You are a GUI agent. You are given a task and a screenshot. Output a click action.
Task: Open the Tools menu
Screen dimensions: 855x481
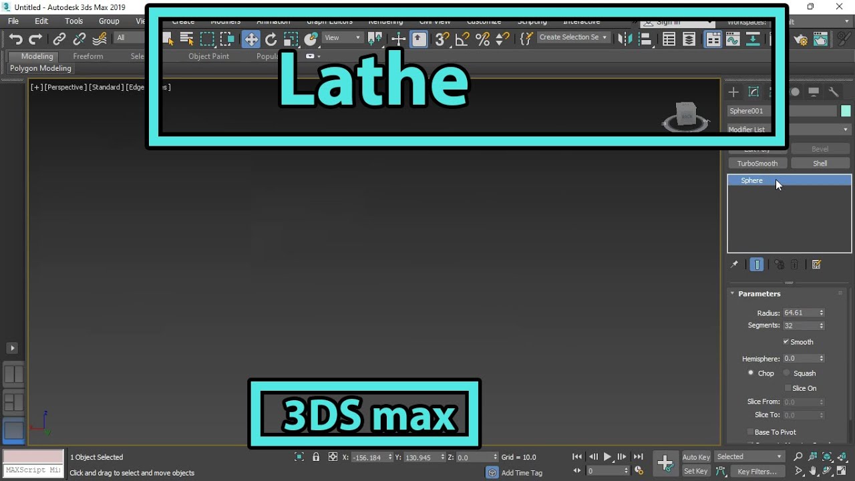pyautogui.click(x=74, y=21)
